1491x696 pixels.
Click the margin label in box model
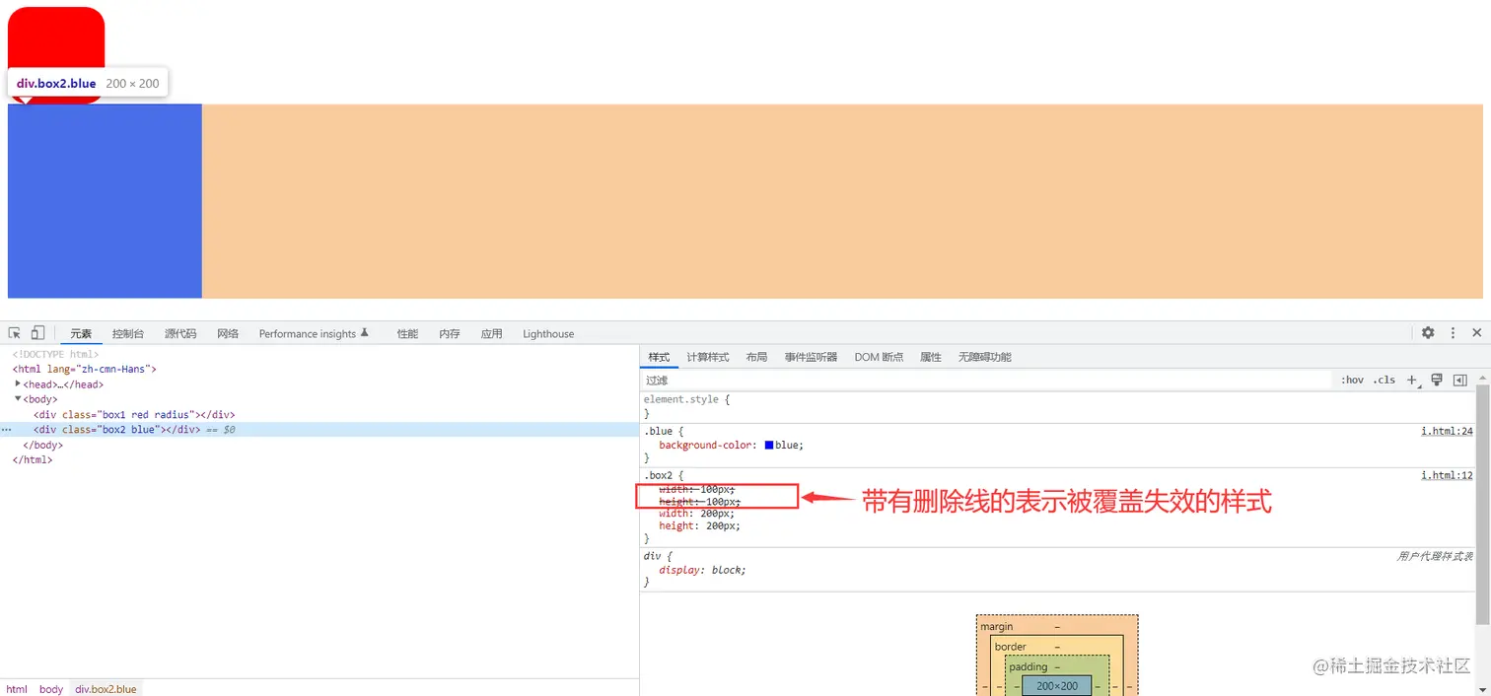[996, 626]
